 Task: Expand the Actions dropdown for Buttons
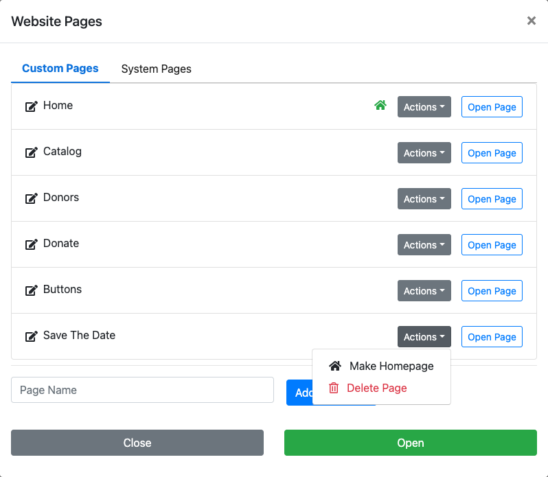(x=424, y=291)
